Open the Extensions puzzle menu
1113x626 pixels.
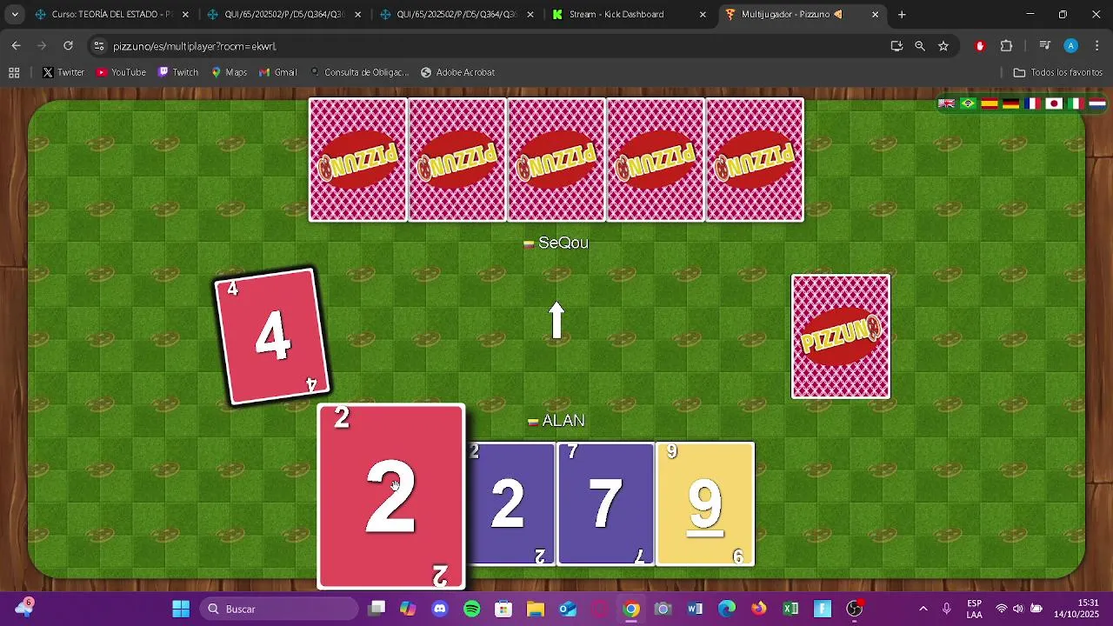(1007, 46)
